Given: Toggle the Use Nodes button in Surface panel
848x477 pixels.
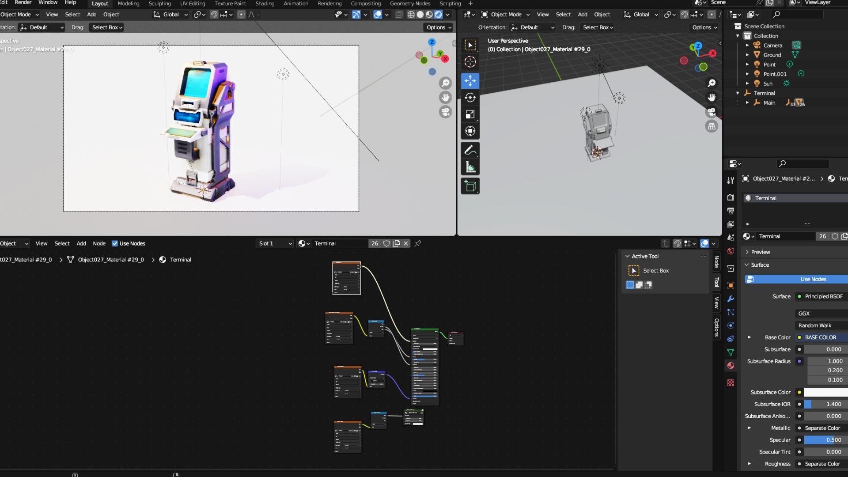Looking at the screenshot, I should click(796, 279).
